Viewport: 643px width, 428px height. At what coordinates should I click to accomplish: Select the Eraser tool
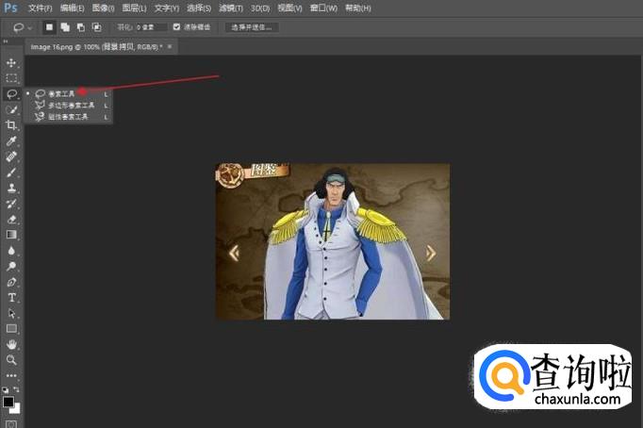pyautogui.click(x=11, y=219)
